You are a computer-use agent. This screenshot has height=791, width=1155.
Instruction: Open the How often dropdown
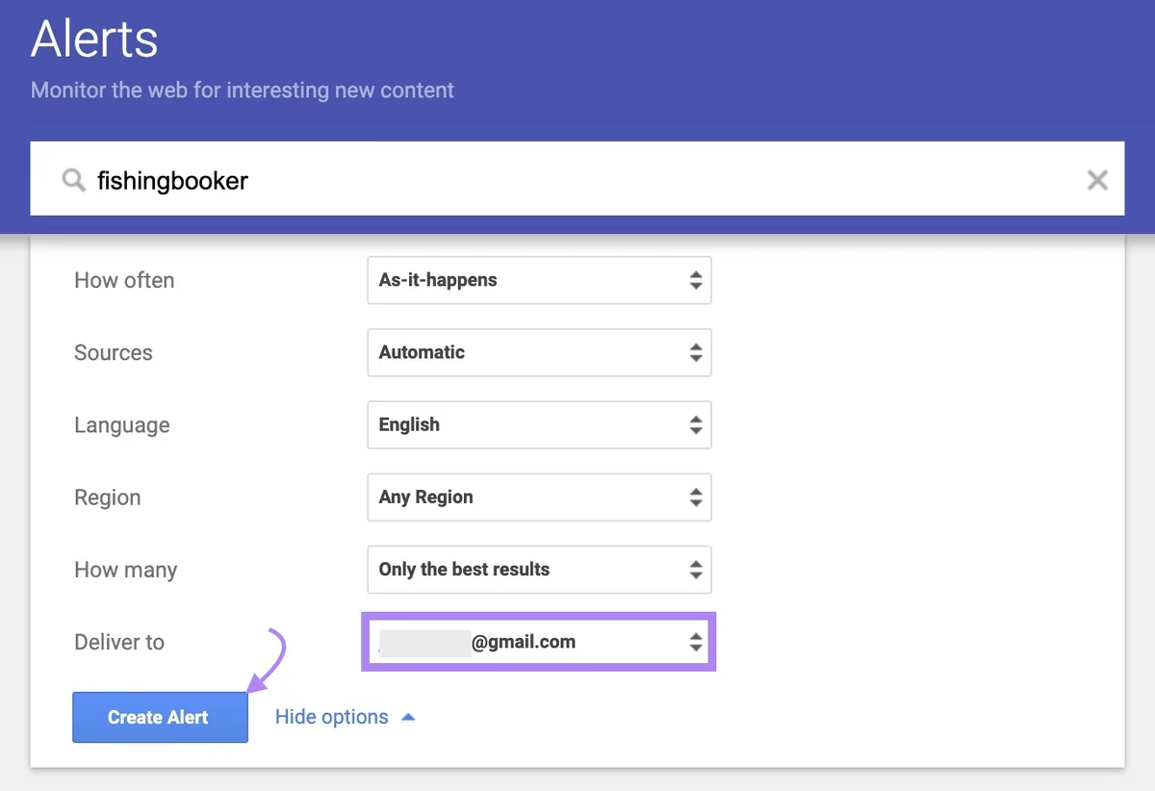click(539, 280)
